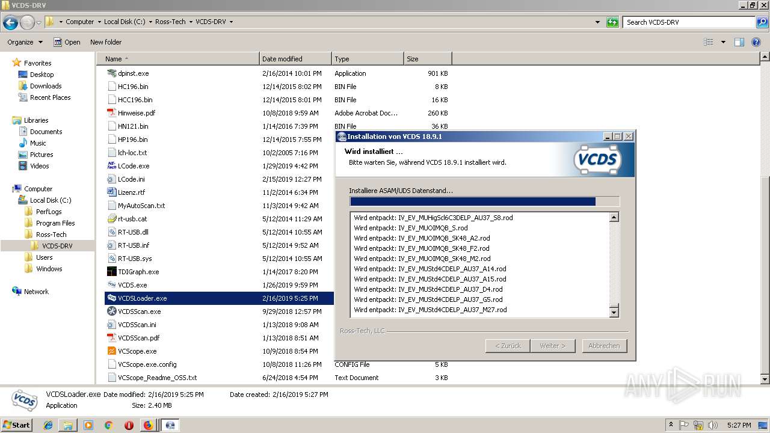Select the LCode.ini settings file icon
This screenshot has height=433, width=770.
pyautogui.click(x=111, y=179)
